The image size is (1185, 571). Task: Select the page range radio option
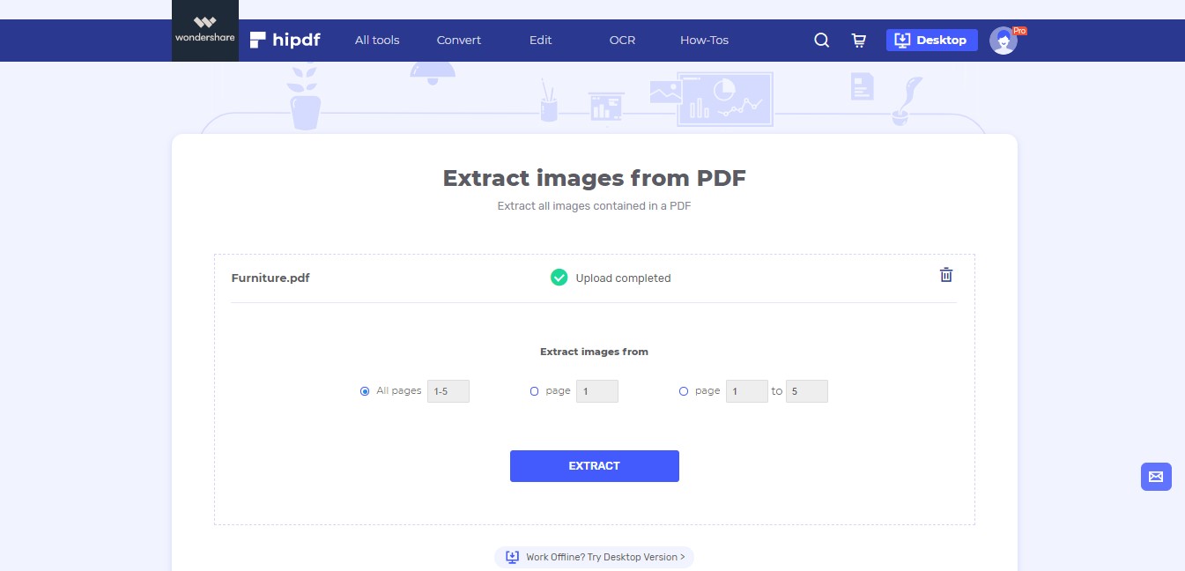point(684,391)
